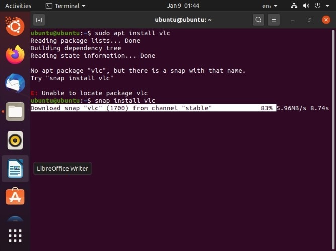Click the 'Building dependency tree' line
Viewport: 336px width, 251px height.
(76, 48)
